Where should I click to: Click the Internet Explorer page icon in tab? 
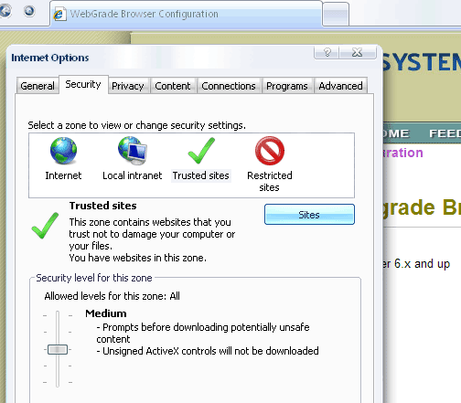(x=59, y=15)
